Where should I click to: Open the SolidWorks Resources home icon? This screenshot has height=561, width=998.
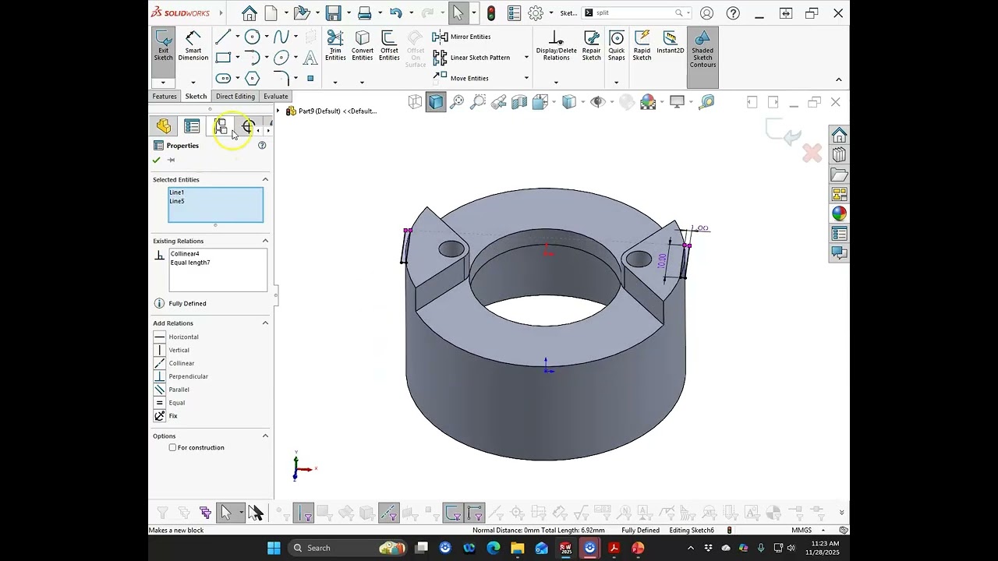[839, 135]
